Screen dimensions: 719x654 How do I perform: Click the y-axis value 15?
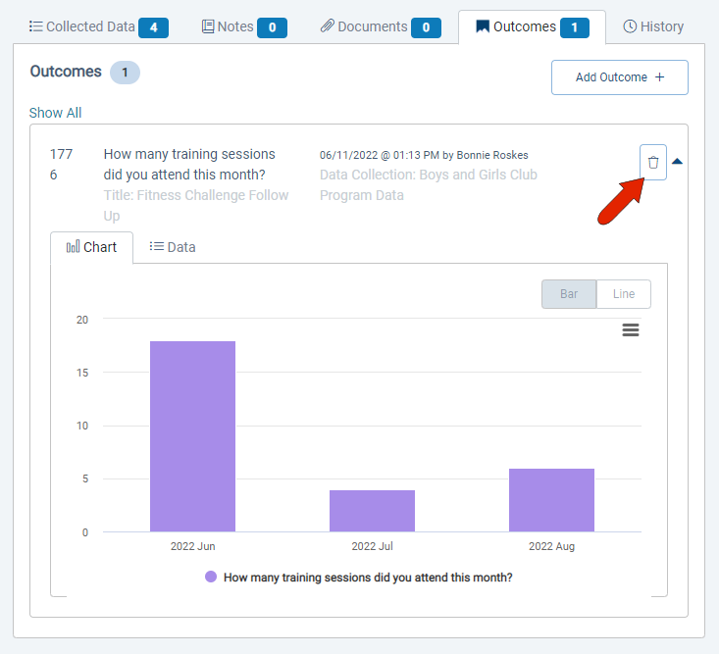tap(82, 373)
